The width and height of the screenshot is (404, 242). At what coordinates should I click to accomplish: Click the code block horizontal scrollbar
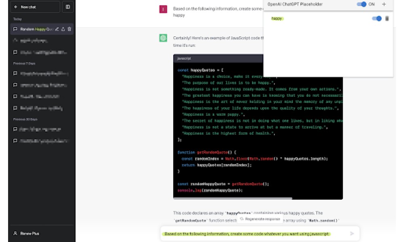(x=233, y=198)
